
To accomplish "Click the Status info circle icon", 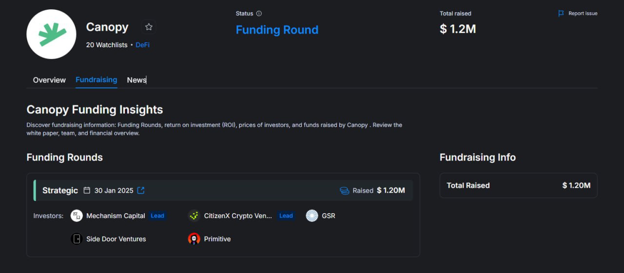I will [x=259, y=14].
